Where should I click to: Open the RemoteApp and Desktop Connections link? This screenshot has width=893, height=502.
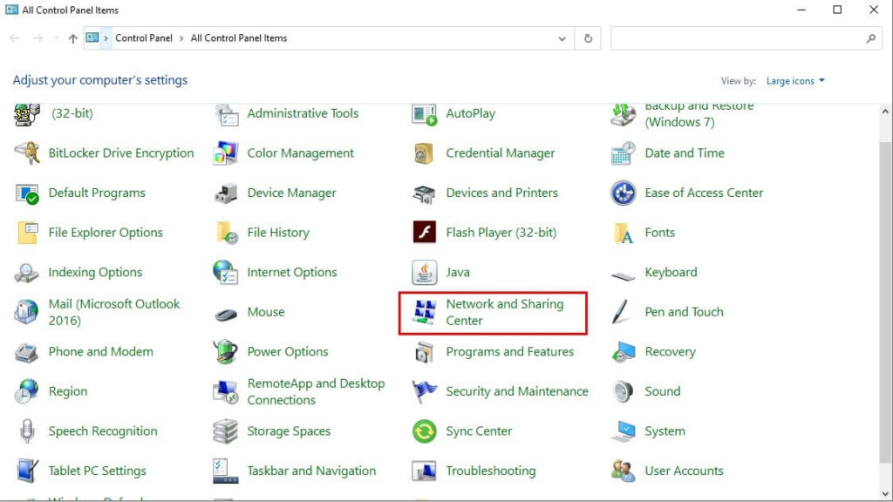(316, 391)
